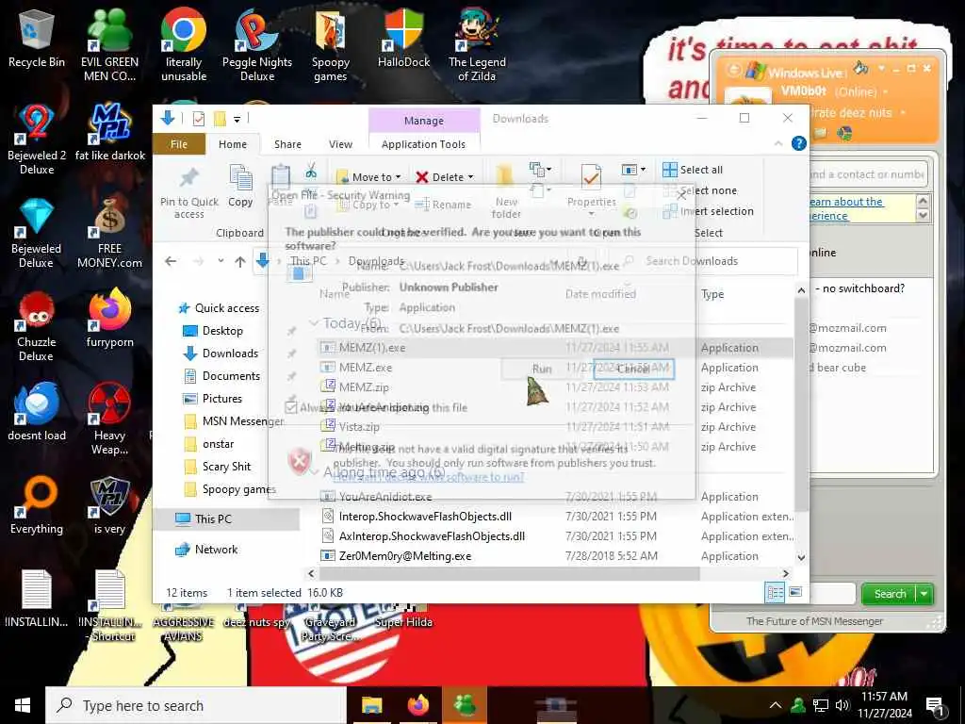Switch to the Share ribbon tab
The width and height of the screenshot is (965, 724).
pos(287,144)
